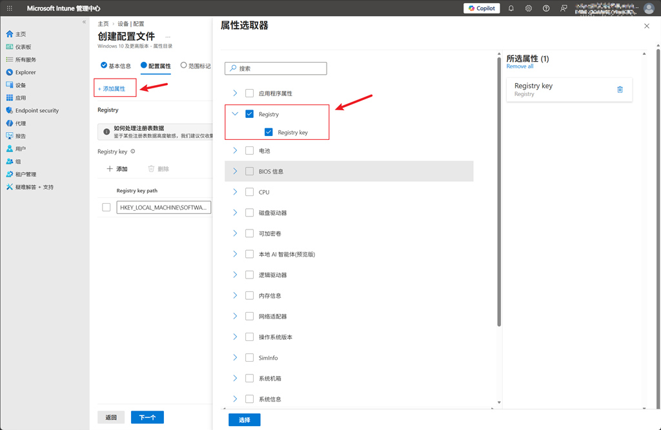Check the 可加密卷 checkbox

coord(250,233)
